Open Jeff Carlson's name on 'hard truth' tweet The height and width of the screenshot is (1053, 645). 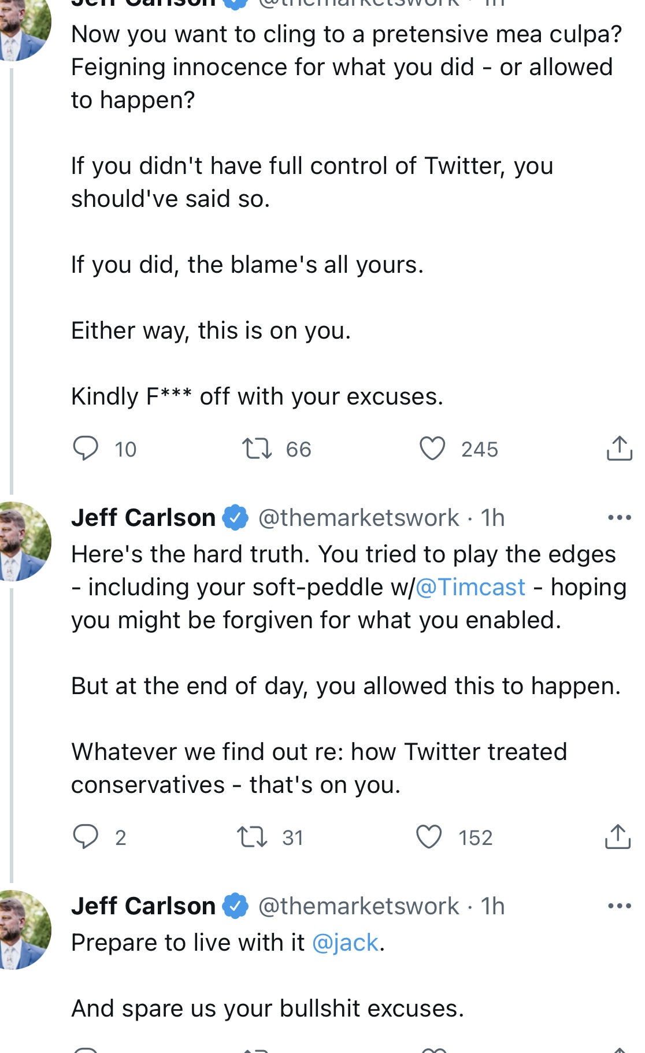point(143,517)
